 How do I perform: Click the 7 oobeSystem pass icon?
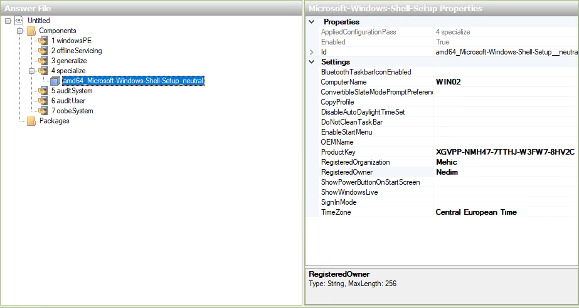tap(43, 111)
